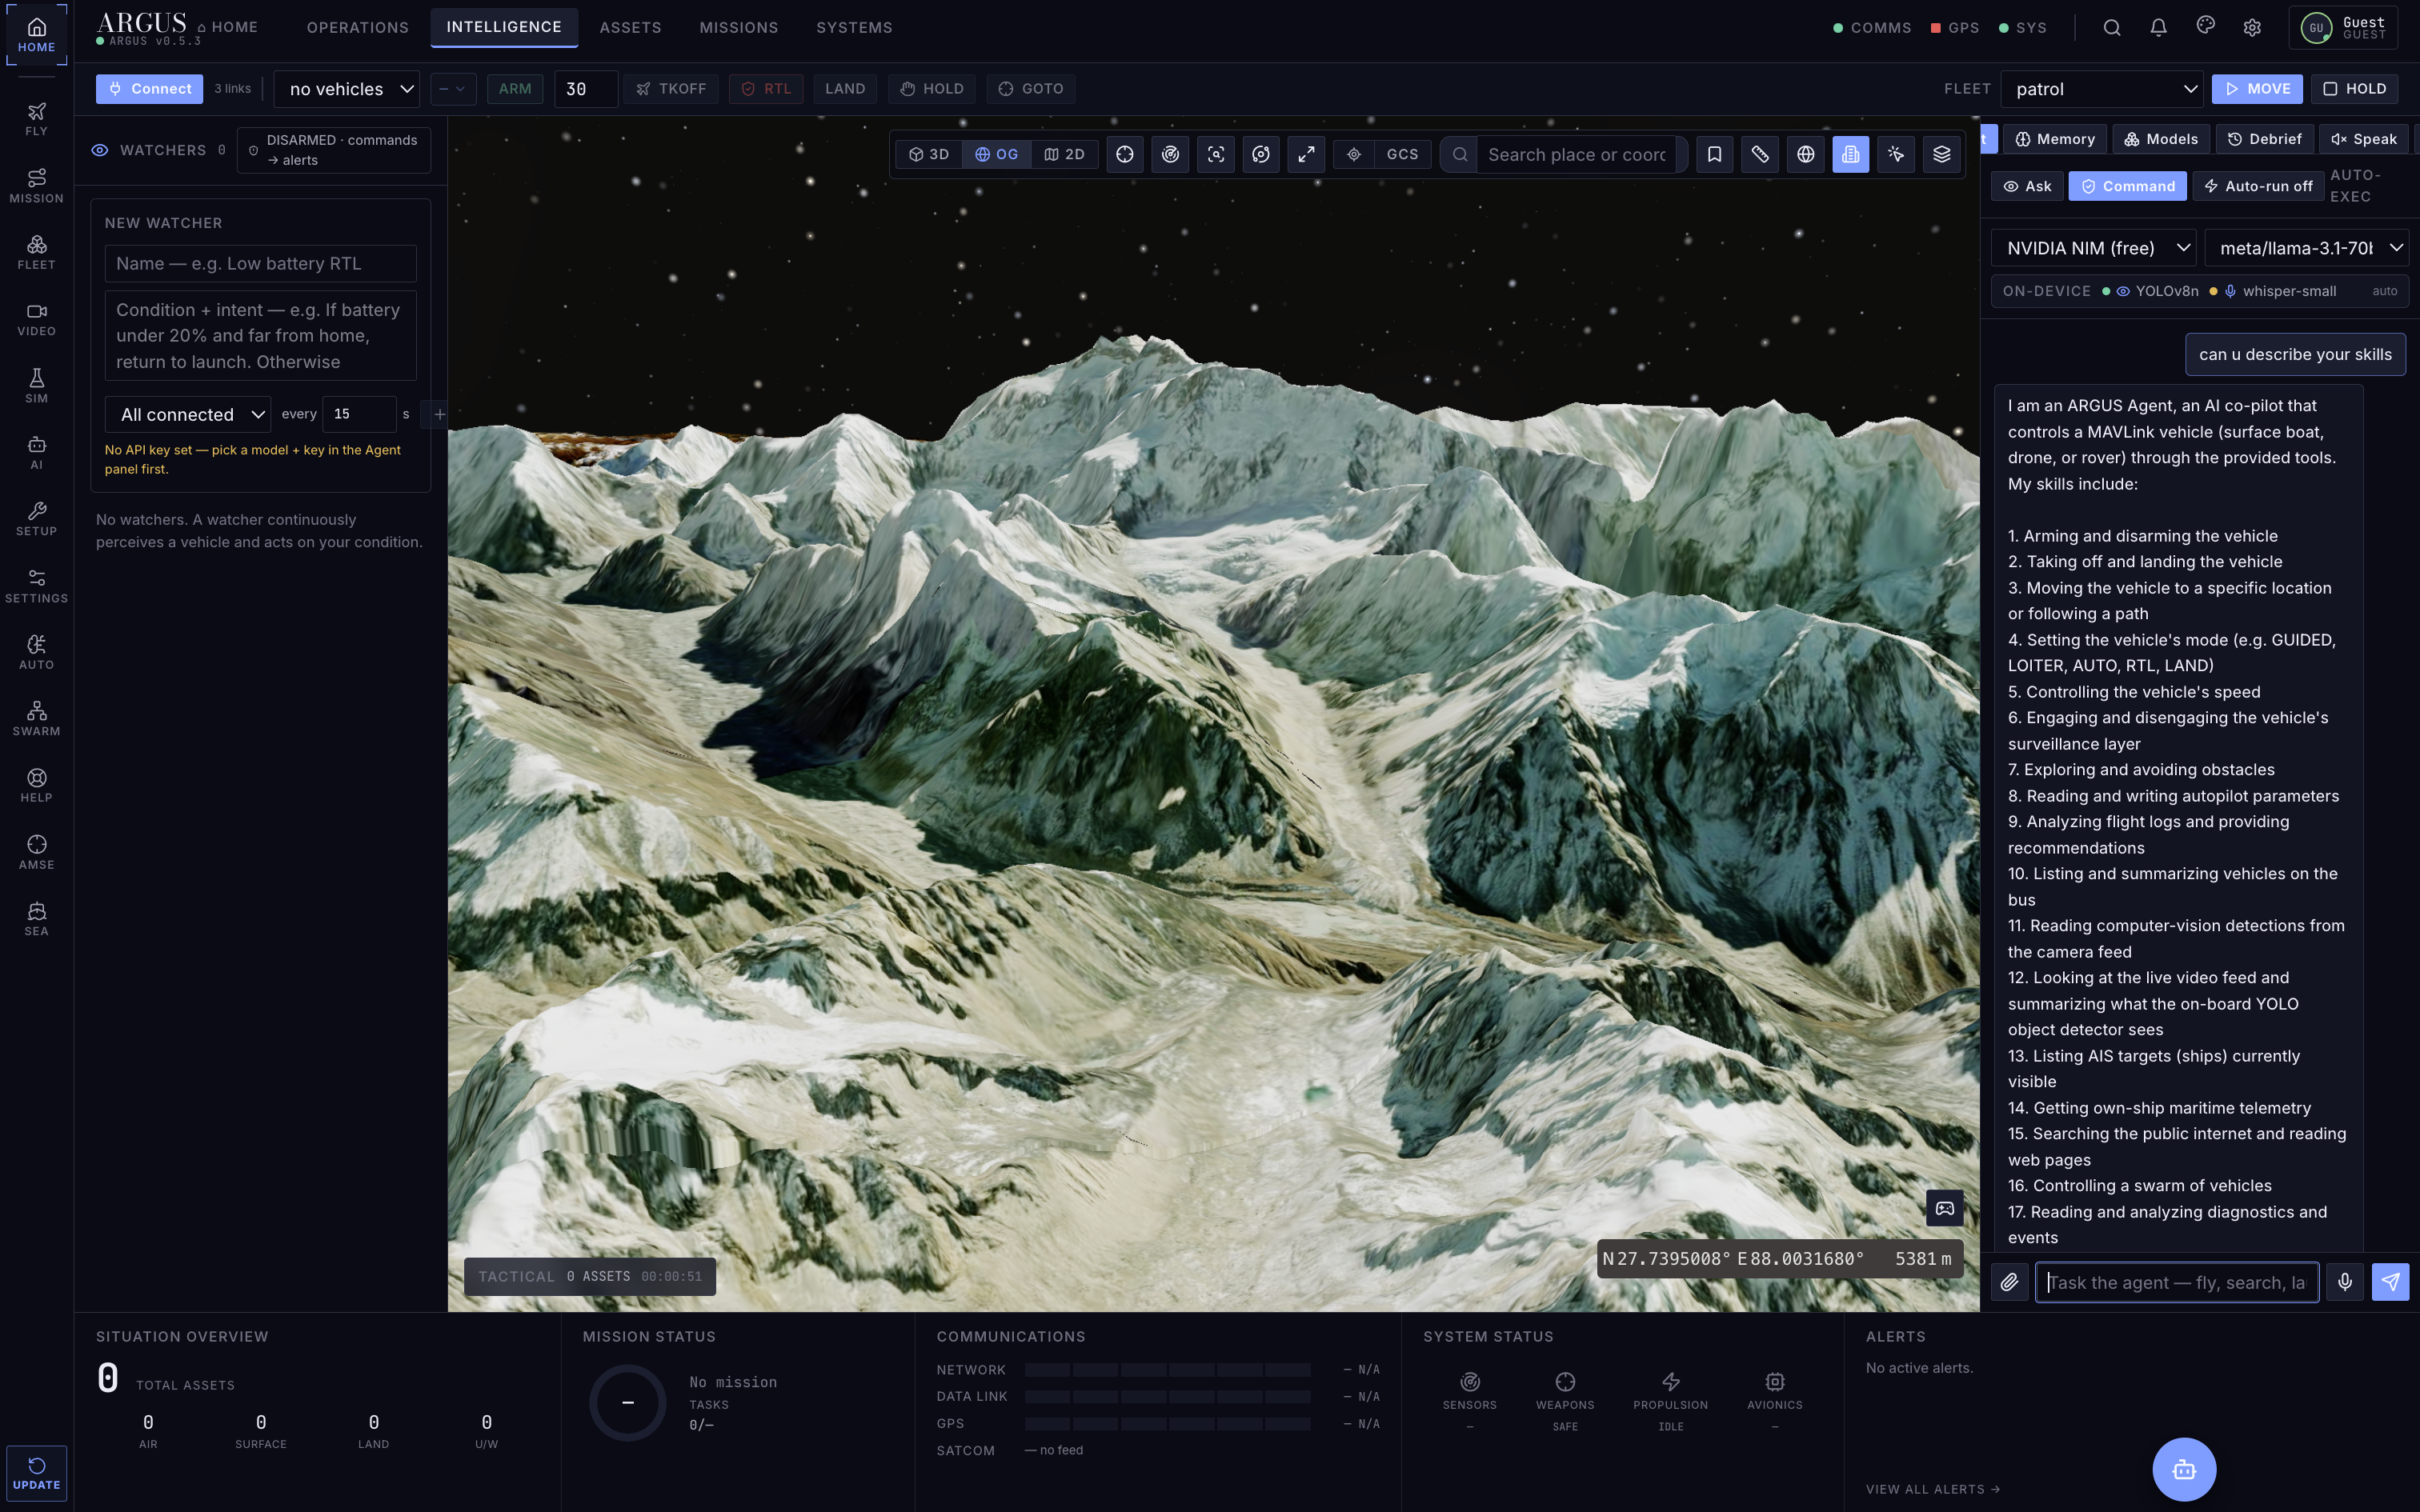The image size is (2420, 1512).
Task: Open the VIDEO sidebar section
Action: point(36,319)
